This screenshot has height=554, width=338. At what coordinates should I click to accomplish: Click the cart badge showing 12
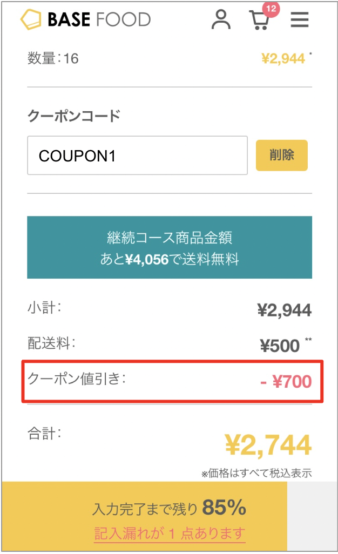click(271, 9)
